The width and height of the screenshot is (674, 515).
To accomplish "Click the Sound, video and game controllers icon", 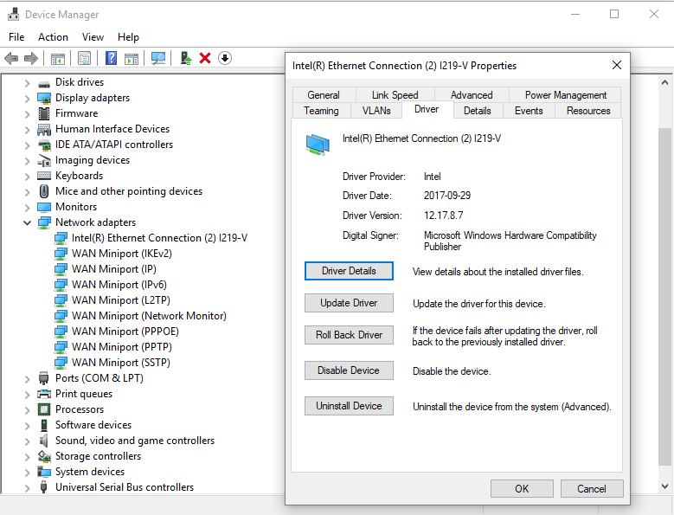I will 44,441.
